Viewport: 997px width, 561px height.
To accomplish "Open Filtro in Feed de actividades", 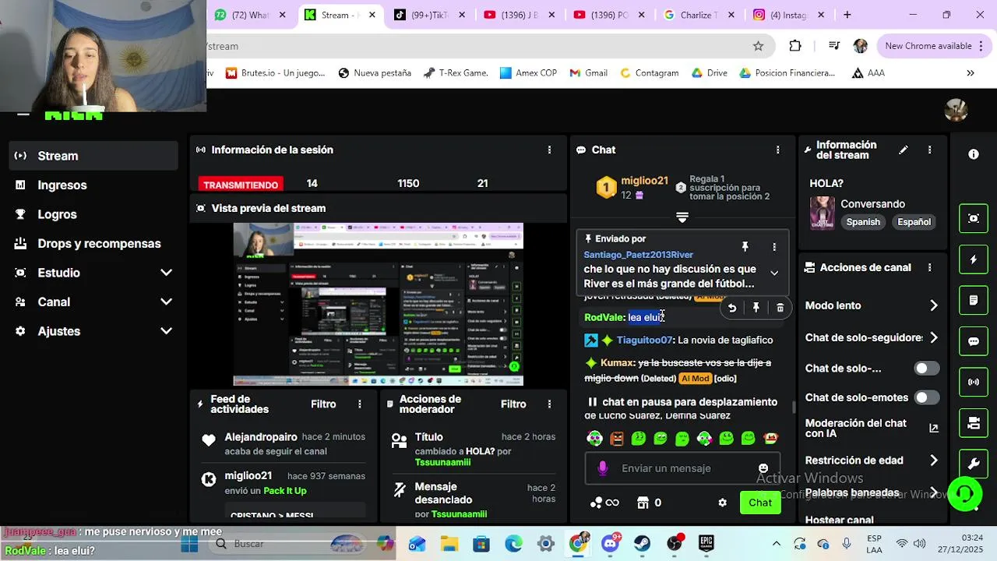I will pyautogui.click(x=323, y=404).
